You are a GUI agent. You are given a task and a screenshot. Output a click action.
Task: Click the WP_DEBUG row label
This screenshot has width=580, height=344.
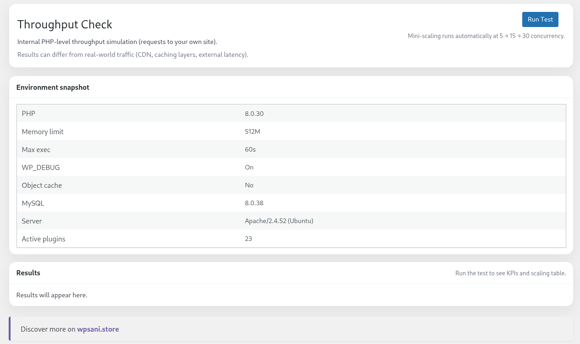pyautogui.click(x=41, y=167)
